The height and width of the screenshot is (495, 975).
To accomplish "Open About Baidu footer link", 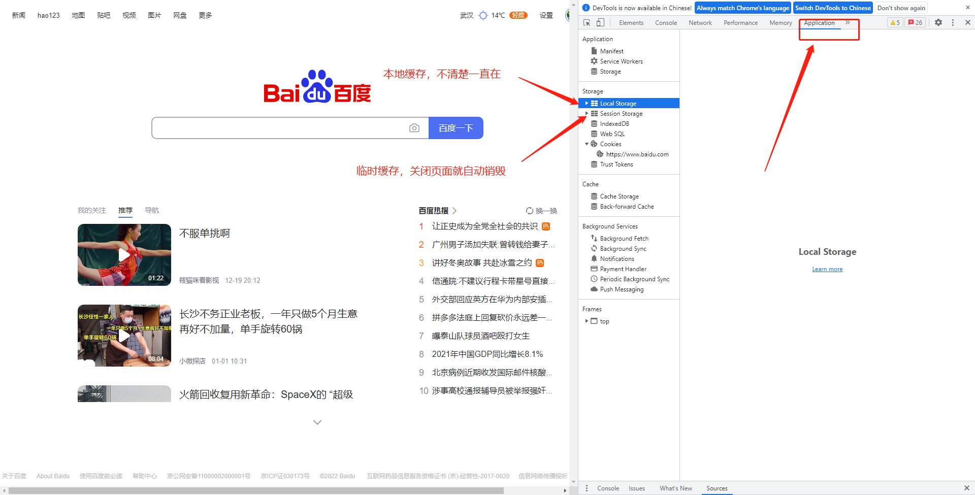I will [x=53, y=476].
